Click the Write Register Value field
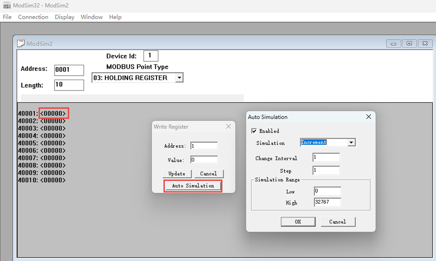436x261 pixels. (204, 160)
